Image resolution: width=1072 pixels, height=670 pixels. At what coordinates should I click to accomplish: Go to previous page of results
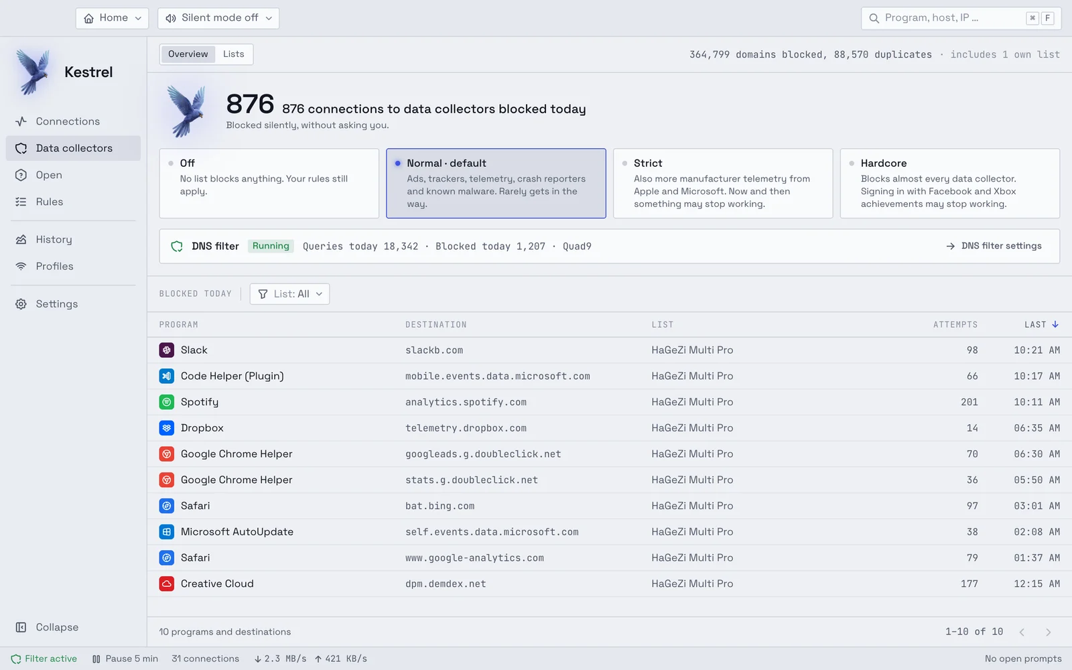point(1022,632)
